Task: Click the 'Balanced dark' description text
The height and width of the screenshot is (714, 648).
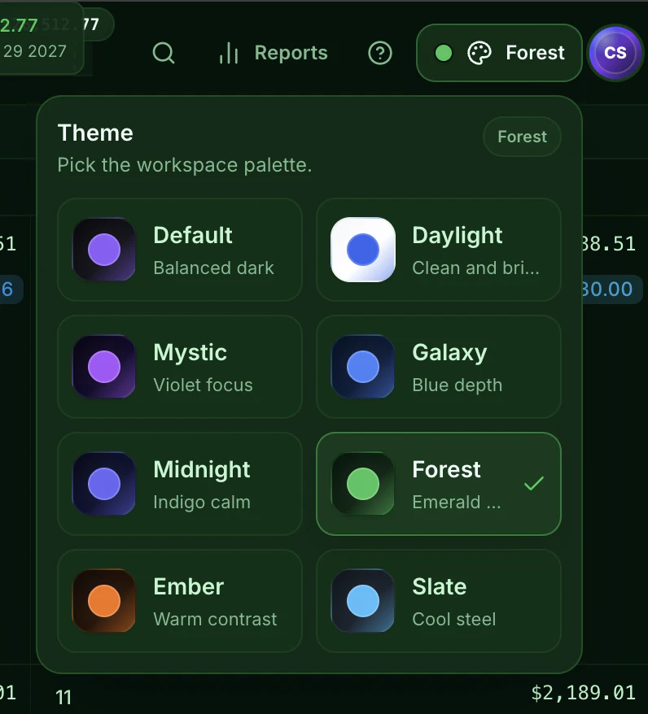Action: (214, 268)
